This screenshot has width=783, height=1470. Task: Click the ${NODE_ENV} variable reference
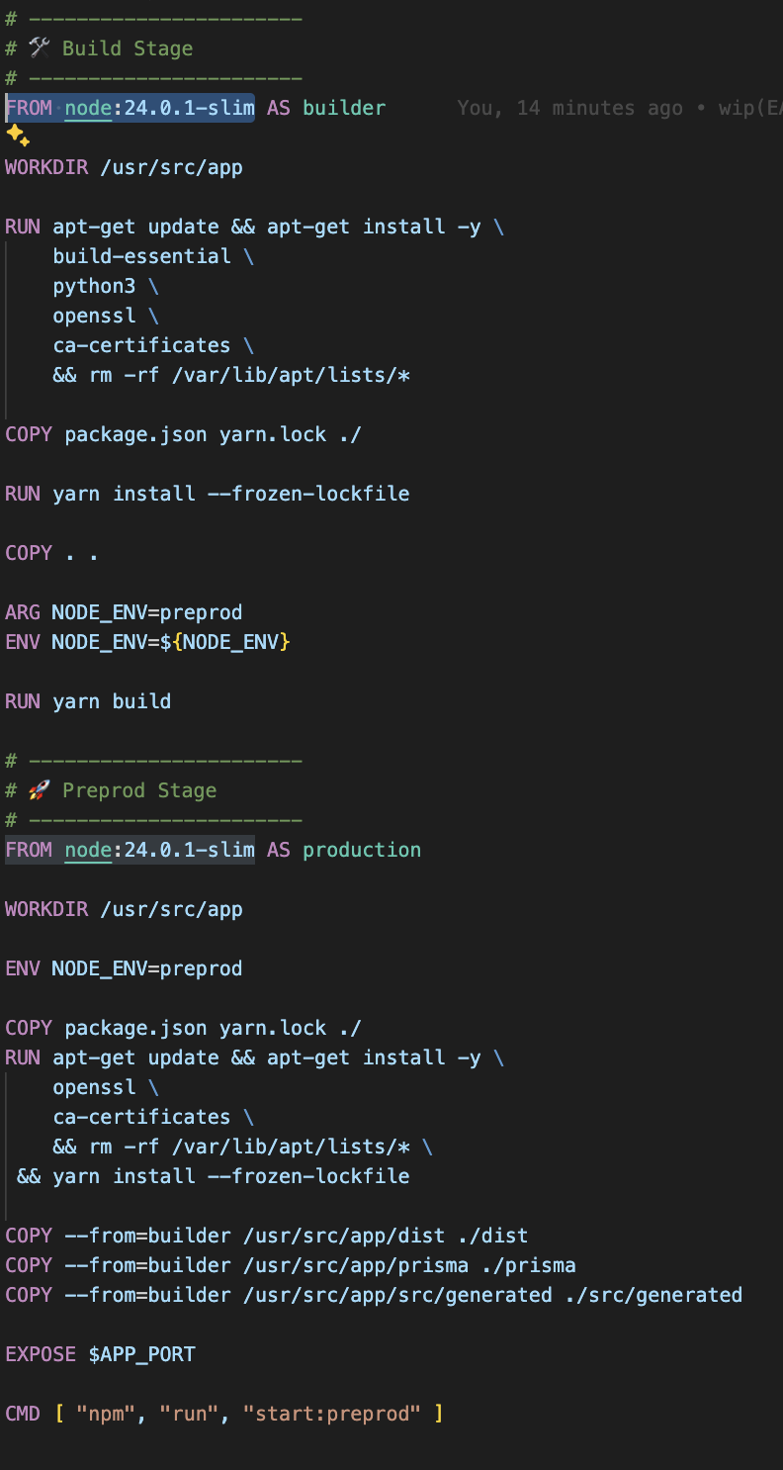[x=231, y=642]
